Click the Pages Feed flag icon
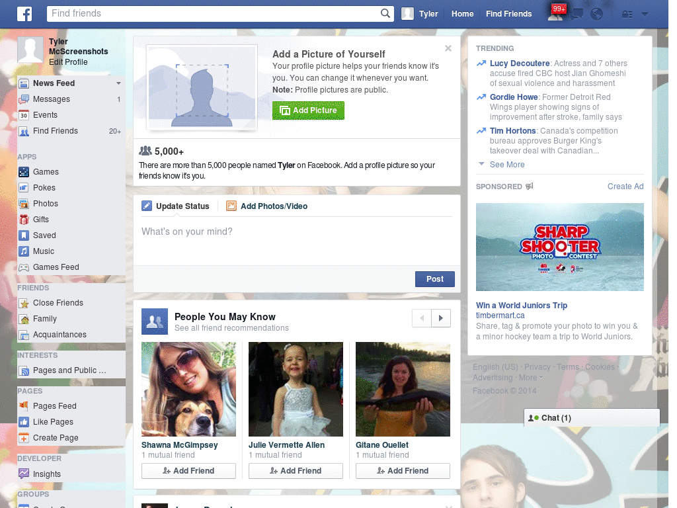Viewport: 677px width, 508px height. (x=24, y=406)
